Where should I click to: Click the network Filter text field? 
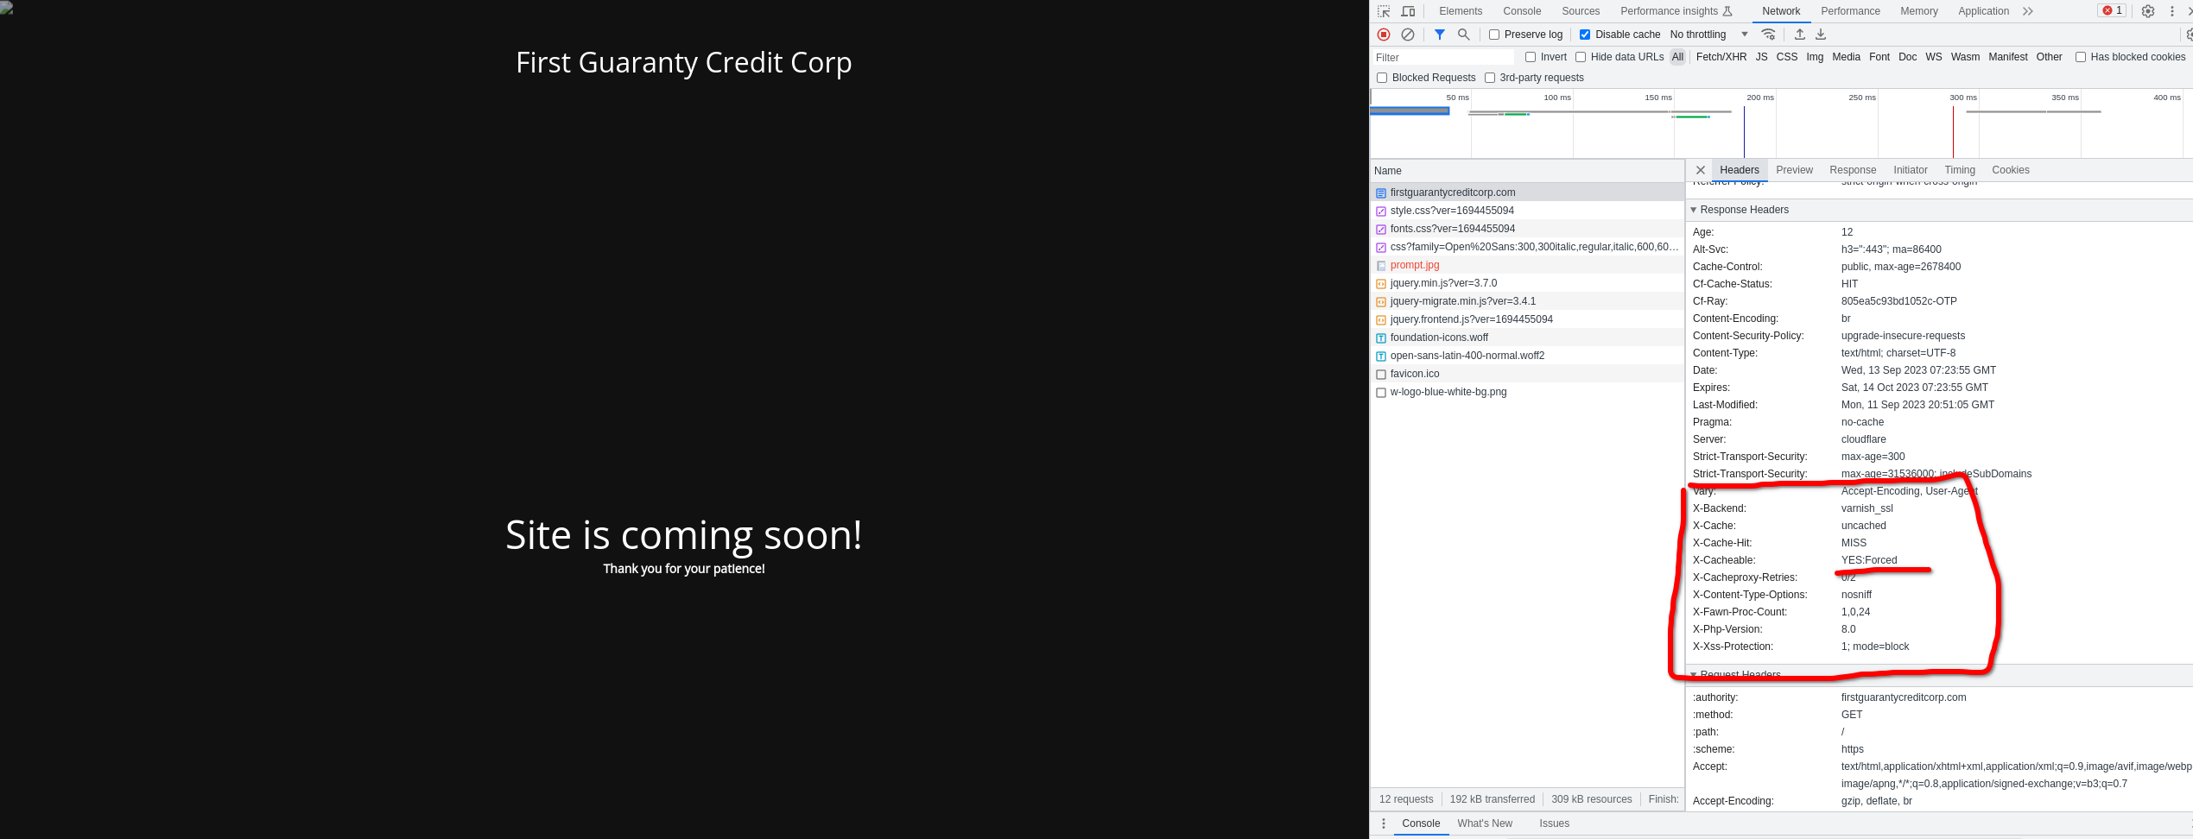(1443, 58)
